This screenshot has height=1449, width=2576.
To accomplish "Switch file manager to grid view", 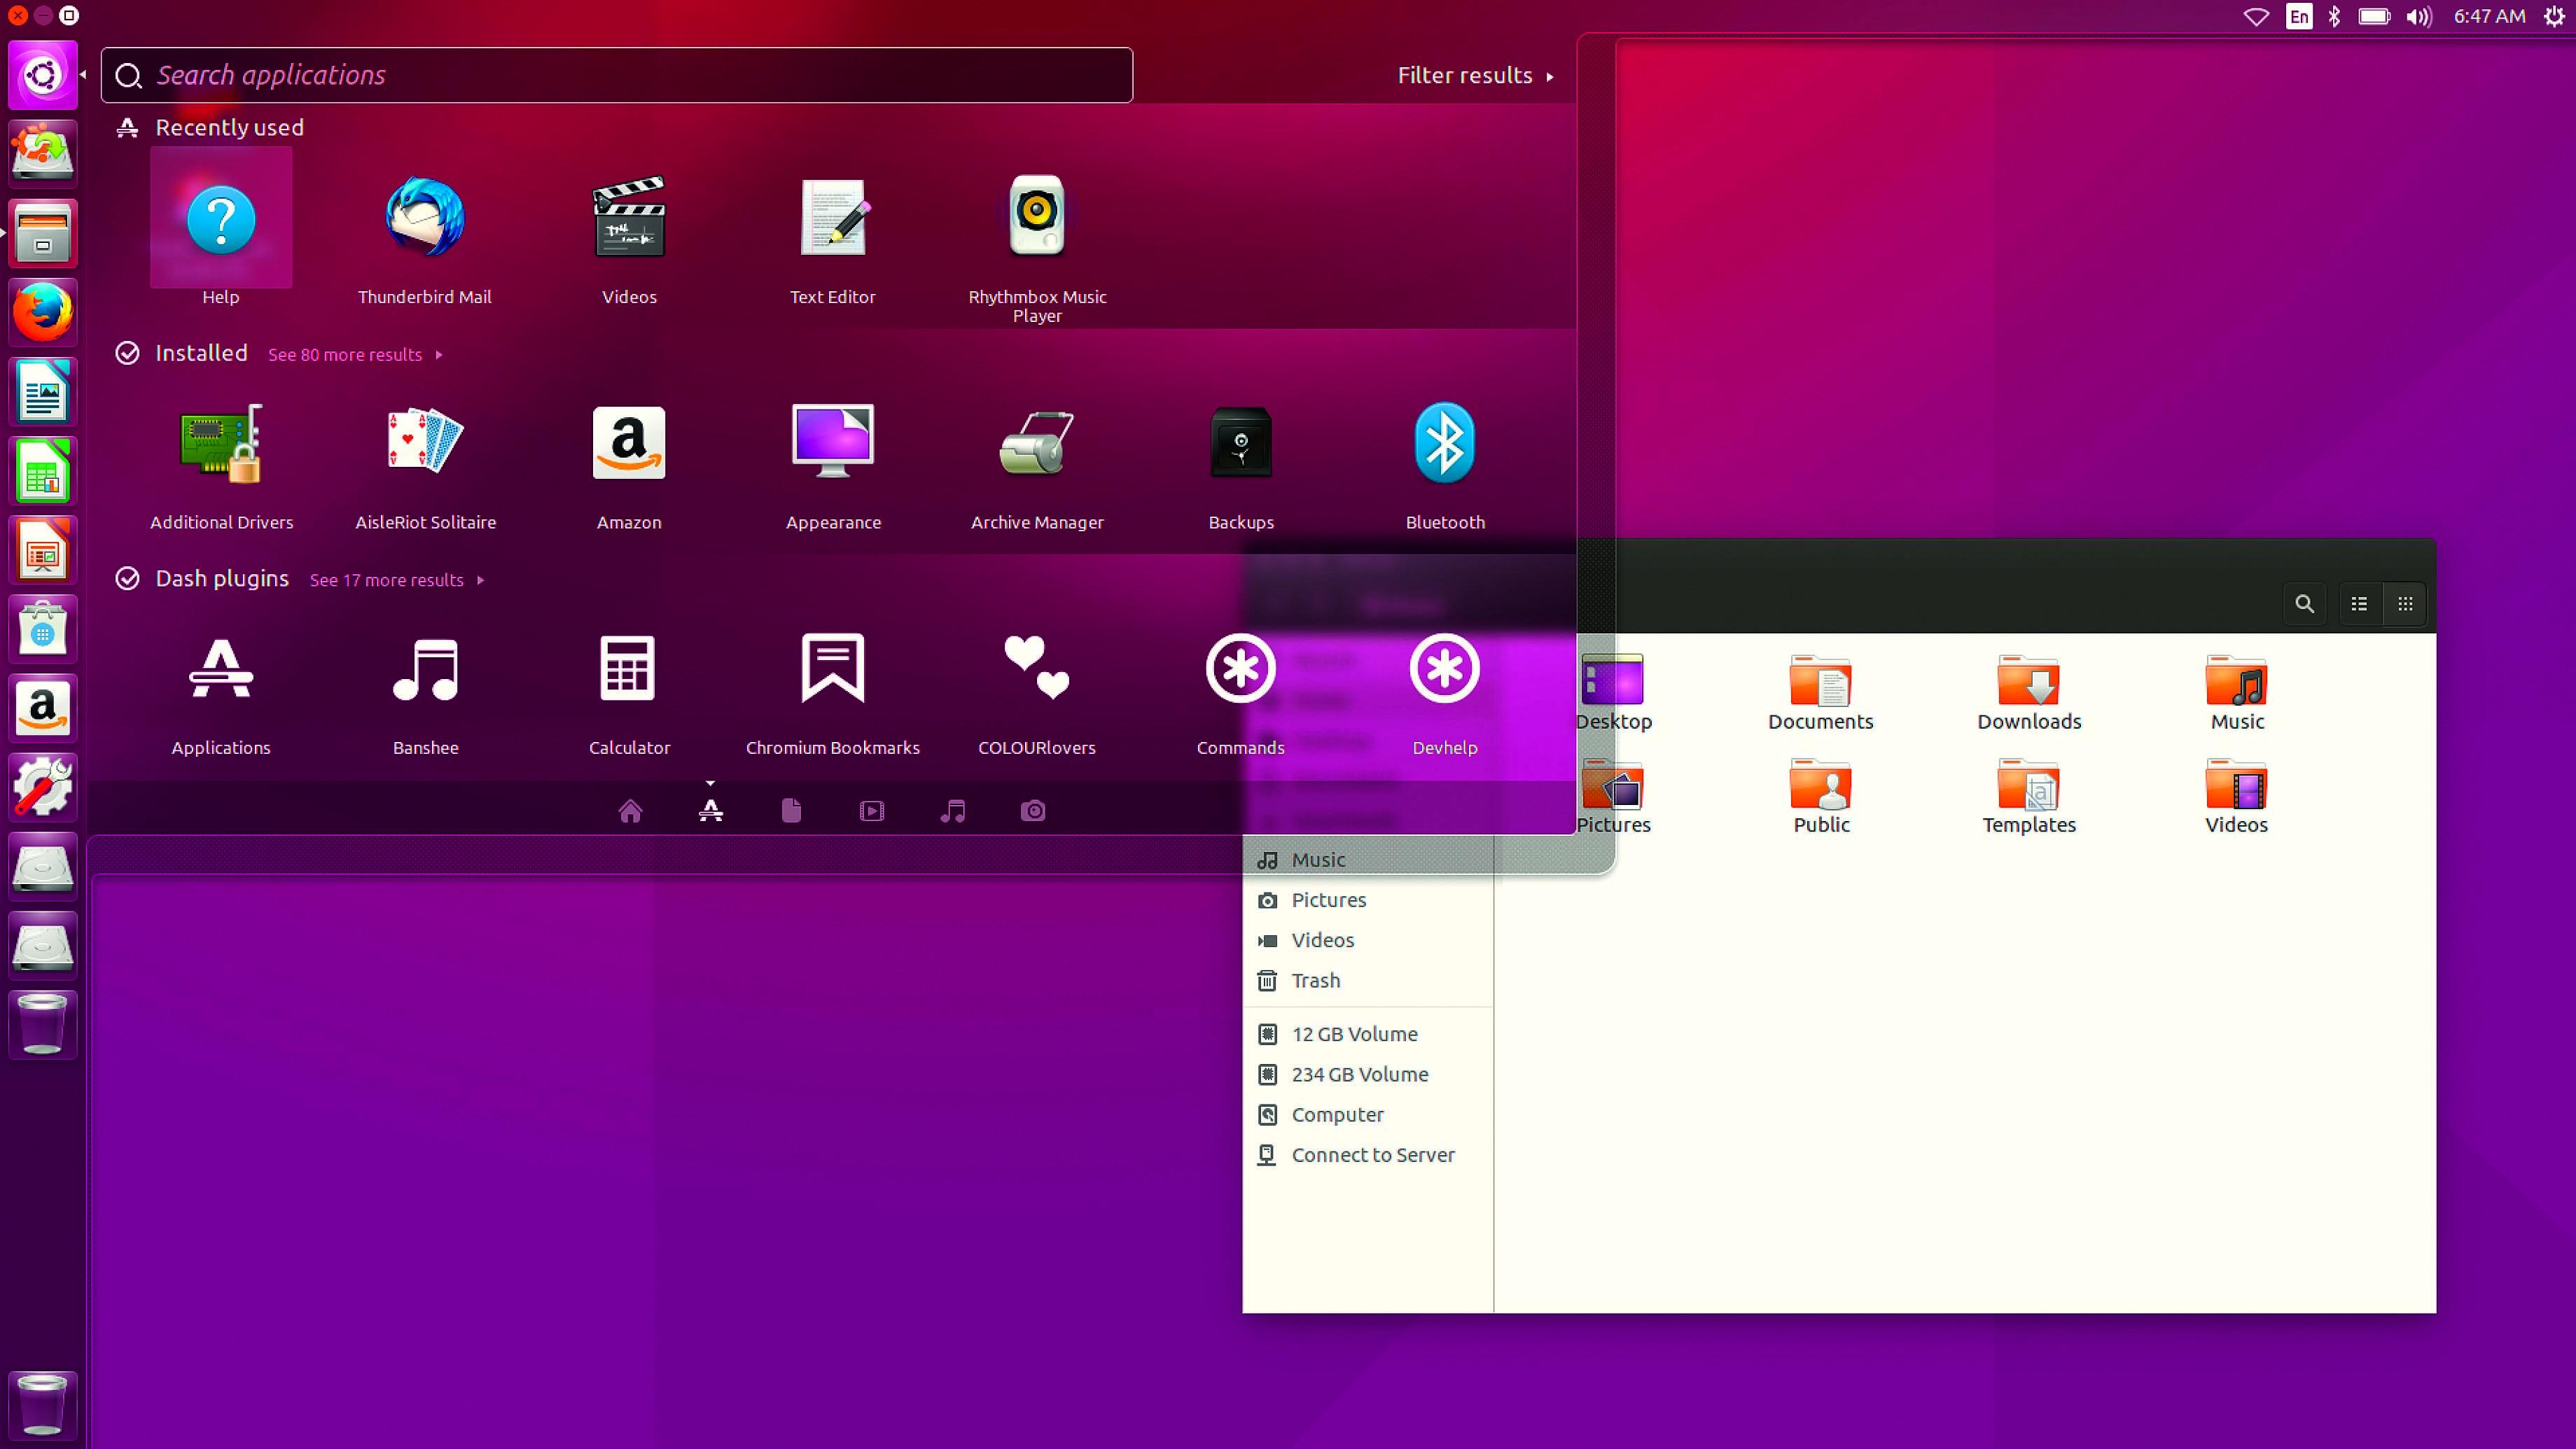I will tap(2405, 604).
